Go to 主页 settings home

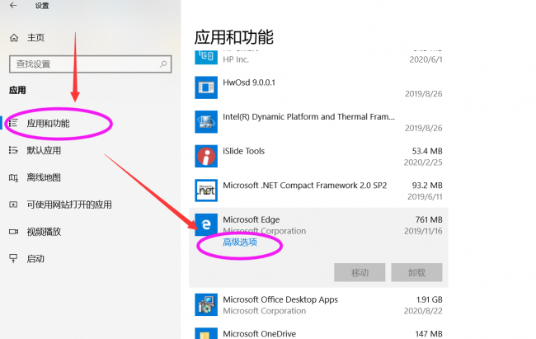click(x=35, y=38)
